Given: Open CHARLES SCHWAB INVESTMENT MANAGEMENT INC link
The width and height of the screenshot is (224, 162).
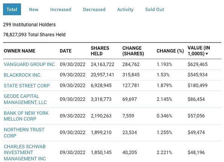Looking at the screenshot, I should tap(25, 153).
